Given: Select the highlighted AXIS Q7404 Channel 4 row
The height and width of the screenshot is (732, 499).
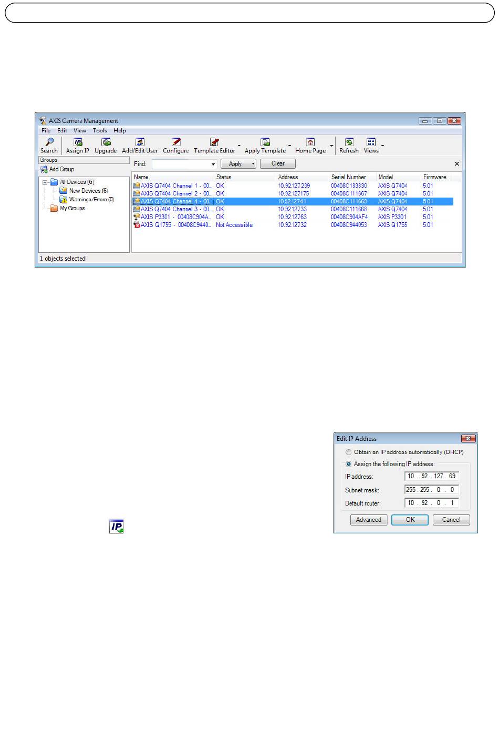Looking at the screenshot, I should coord(293,201).
